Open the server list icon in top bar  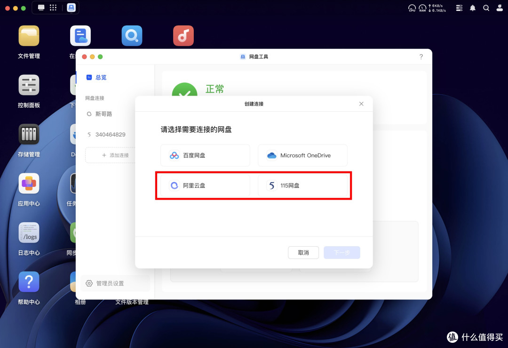pos(459,8)
